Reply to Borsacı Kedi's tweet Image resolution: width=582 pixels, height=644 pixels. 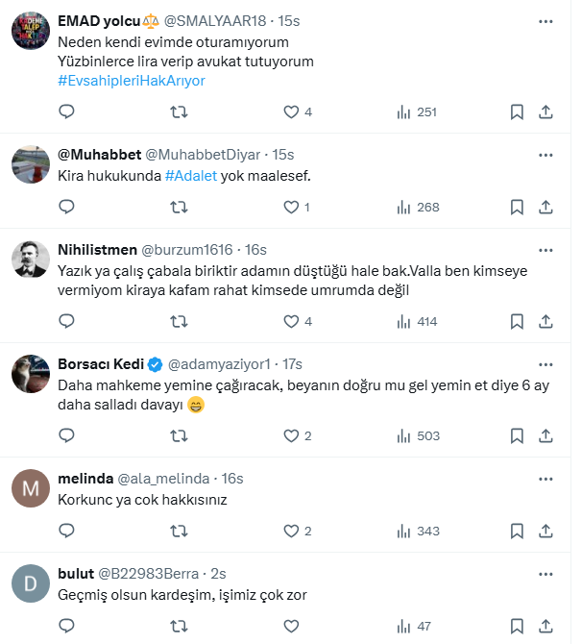pos(67,435)
